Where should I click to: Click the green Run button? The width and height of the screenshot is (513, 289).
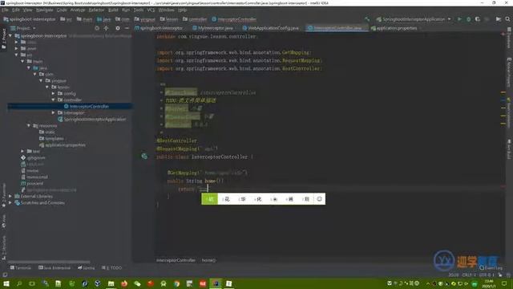[x=459, y=19]
